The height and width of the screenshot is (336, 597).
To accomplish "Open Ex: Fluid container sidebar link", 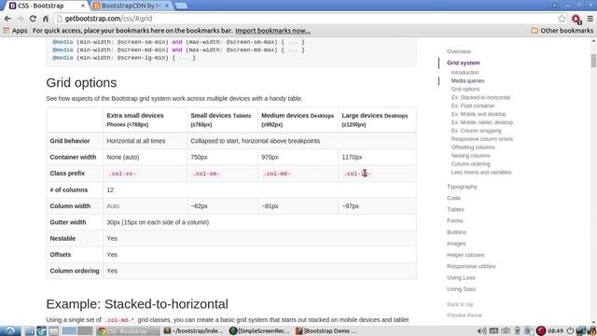I will [473, 105].
